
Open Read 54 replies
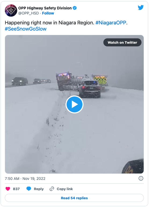(74, 198)
